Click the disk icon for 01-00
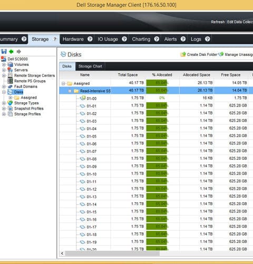 (x=83, y=98)
